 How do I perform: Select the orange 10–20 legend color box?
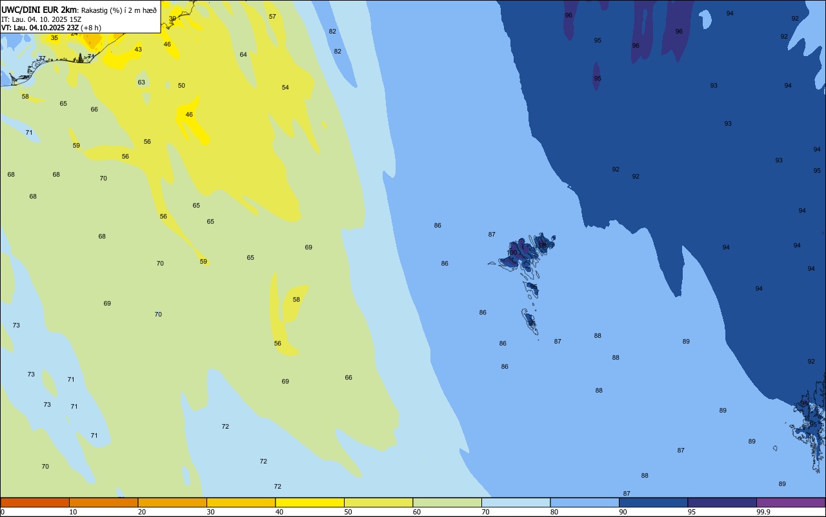[x=103, y=502]
